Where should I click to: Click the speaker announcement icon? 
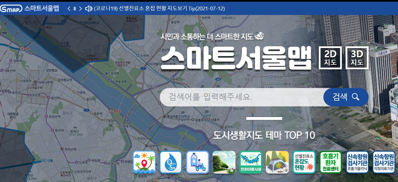click(88, 9)
